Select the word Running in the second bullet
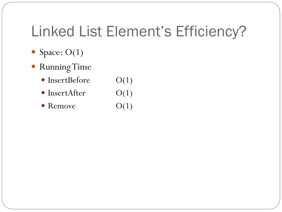Viewport: 282px width, 212px height. (55, 67)
